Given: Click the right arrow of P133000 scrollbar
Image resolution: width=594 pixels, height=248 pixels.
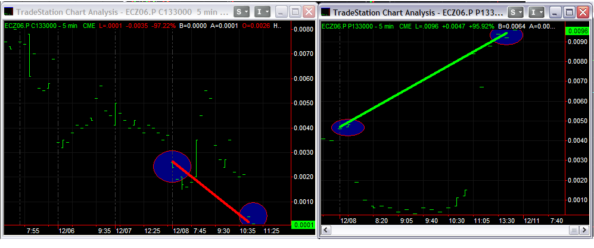Looking at the screenshot, I should (584, 230).
